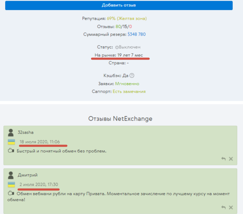Click the positive reviews count 80

[x=118, y=26]
